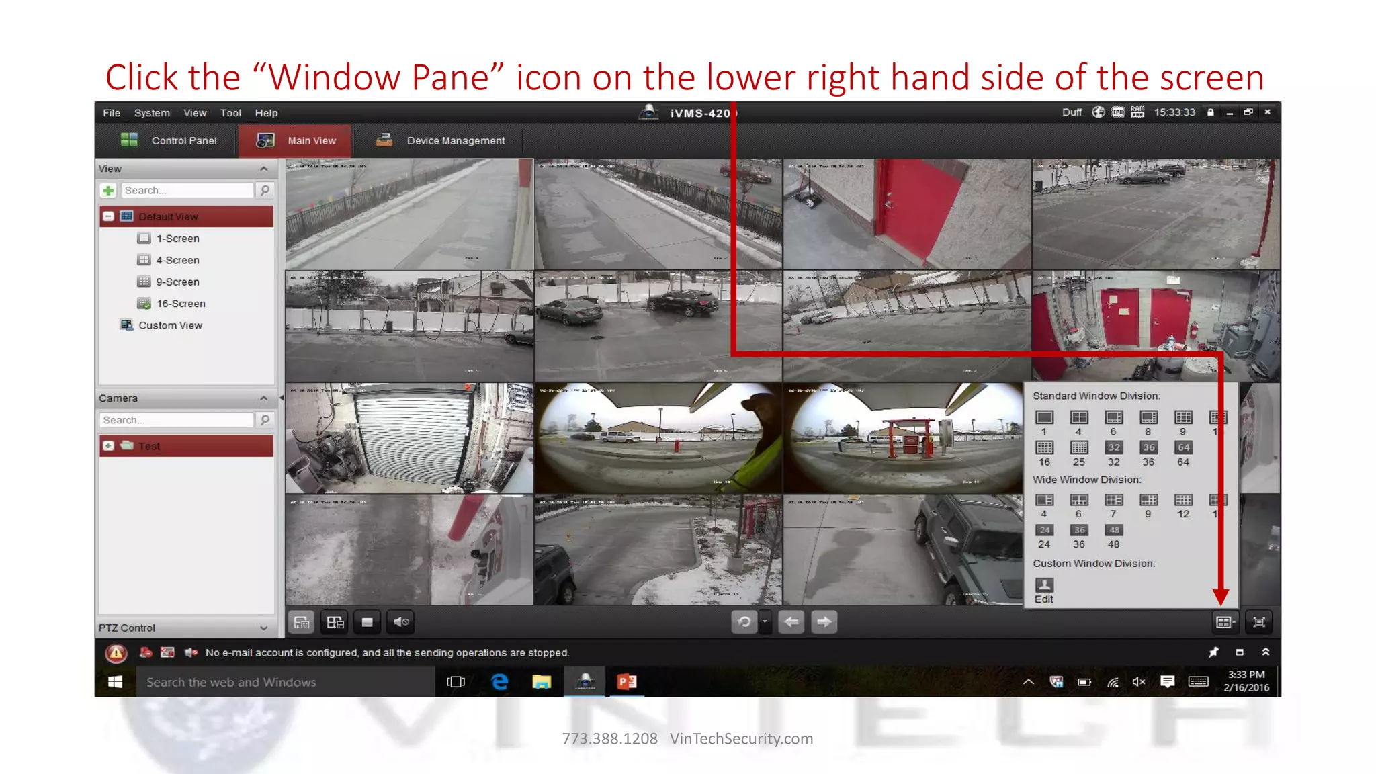Start auto-switch with the circular arrow icon
Screen dimensions: 1376x774
point(744,622)
